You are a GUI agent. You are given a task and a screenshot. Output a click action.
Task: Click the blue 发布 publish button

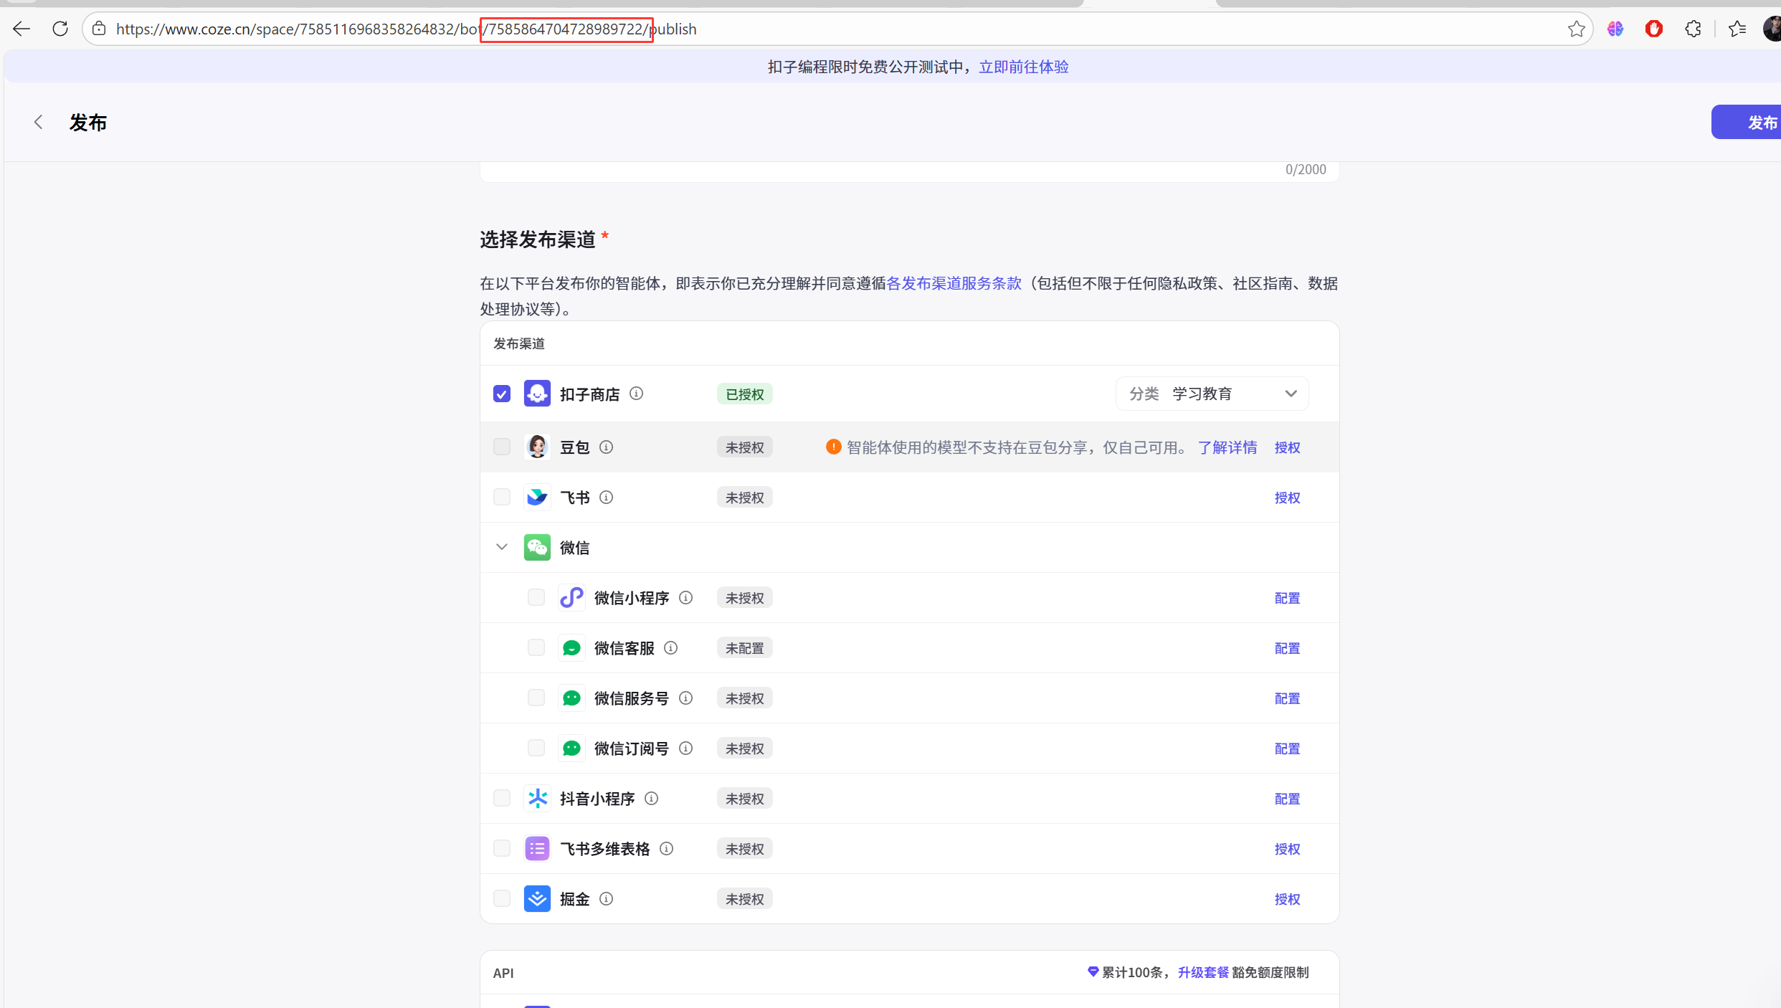pos(1747,122)
